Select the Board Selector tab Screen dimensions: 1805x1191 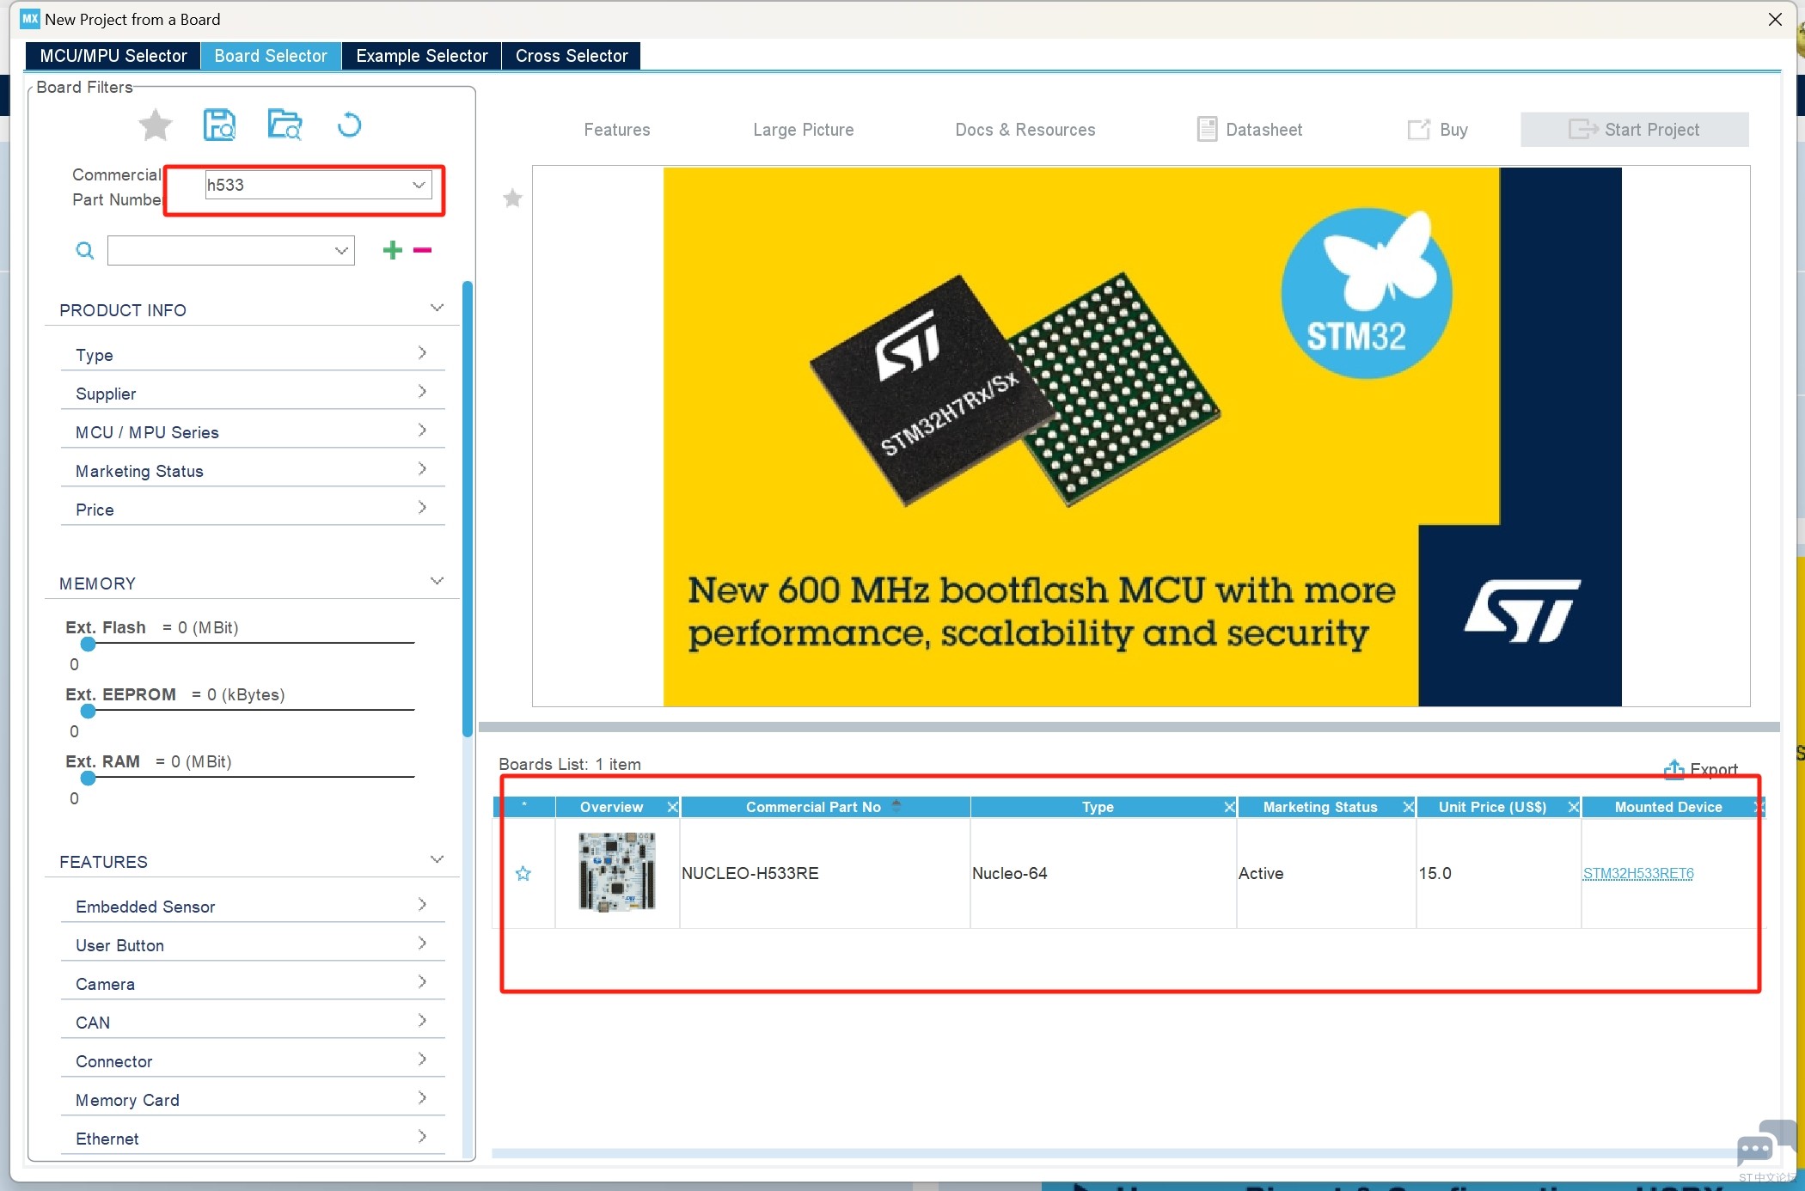coord(271,56)
